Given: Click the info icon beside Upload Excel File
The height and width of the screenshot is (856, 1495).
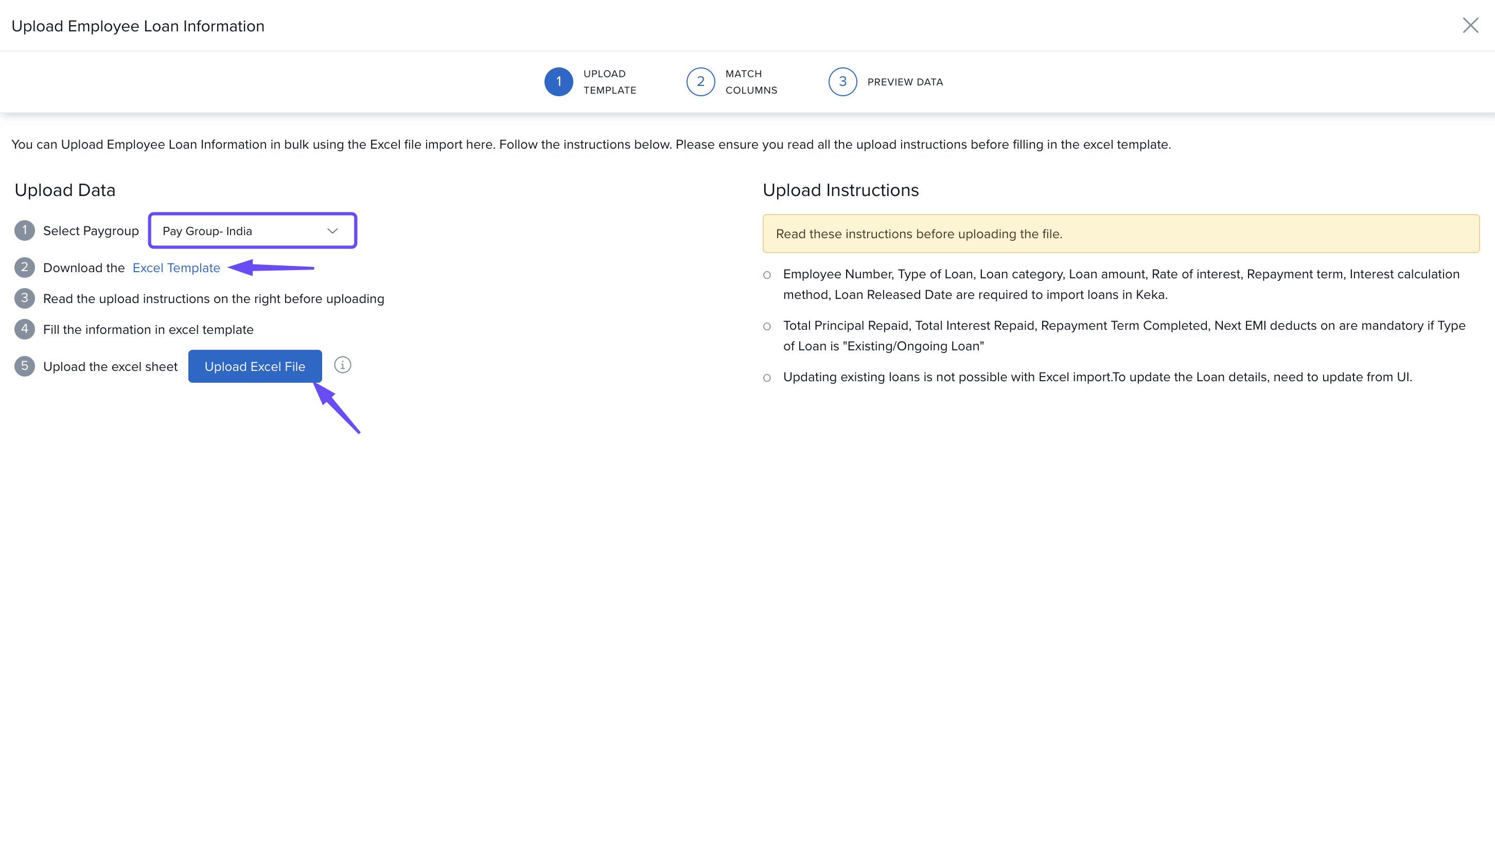Looking at the screenshot, I should (x=342, y=365).
